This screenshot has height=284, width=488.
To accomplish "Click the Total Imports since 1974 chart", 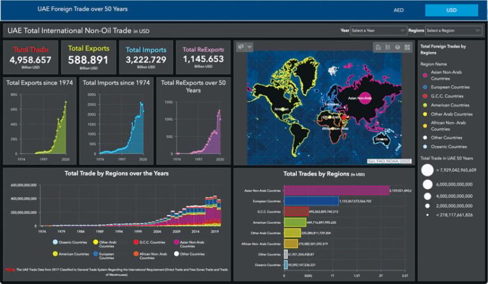I will point(116,121).
